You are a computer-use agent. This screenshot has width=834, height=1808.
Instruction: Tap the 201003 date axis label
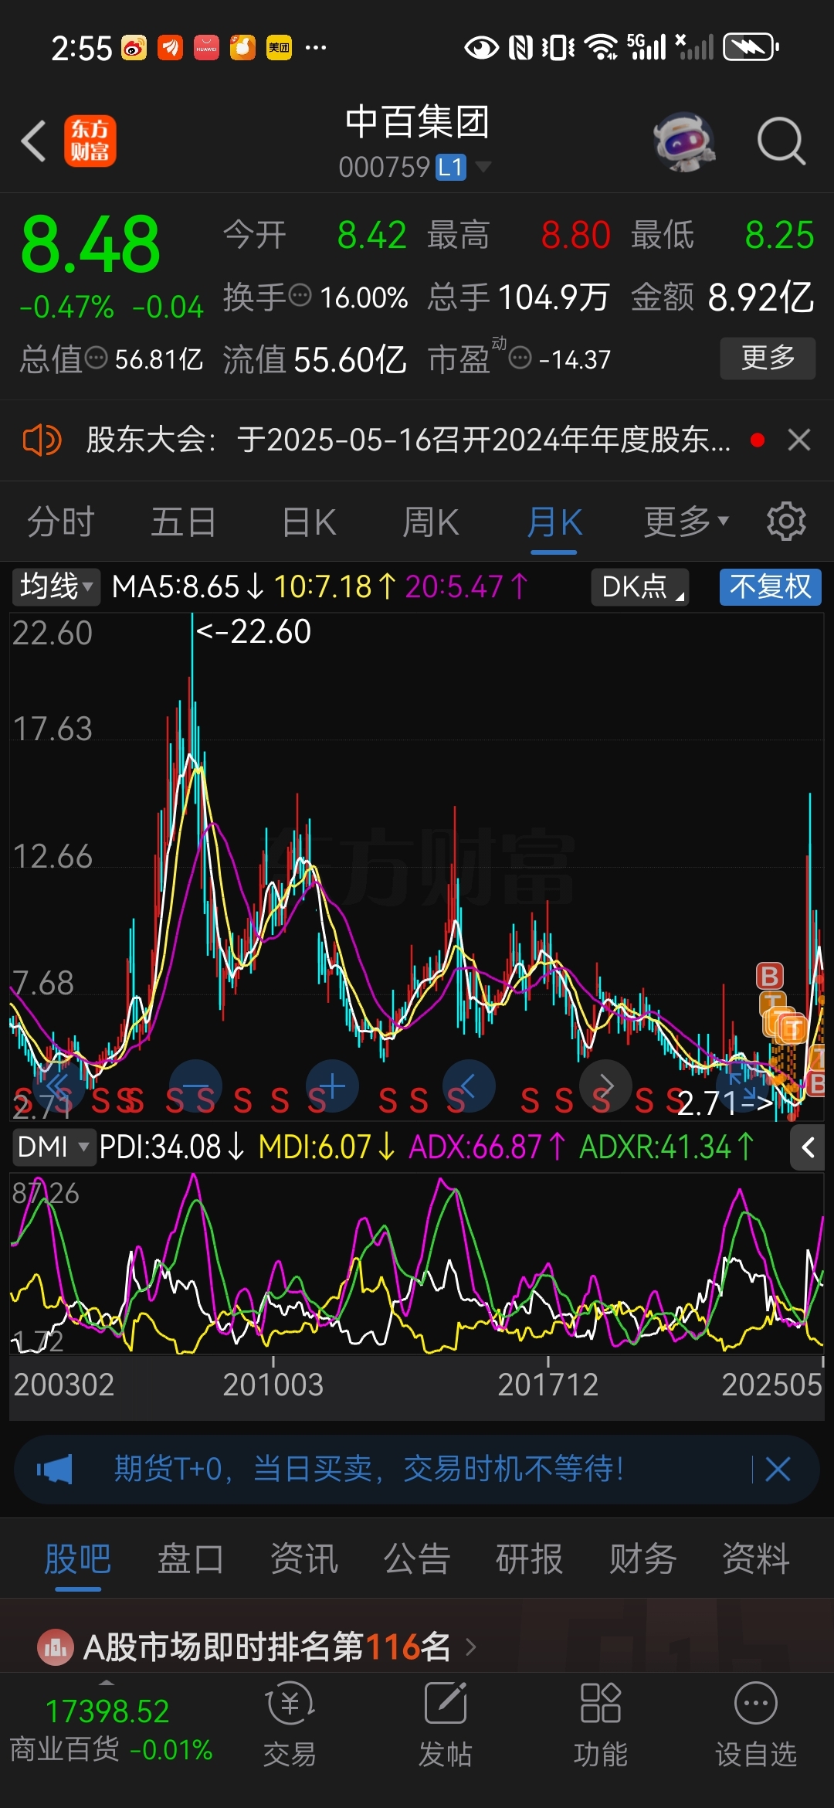tap(273, 1385)
